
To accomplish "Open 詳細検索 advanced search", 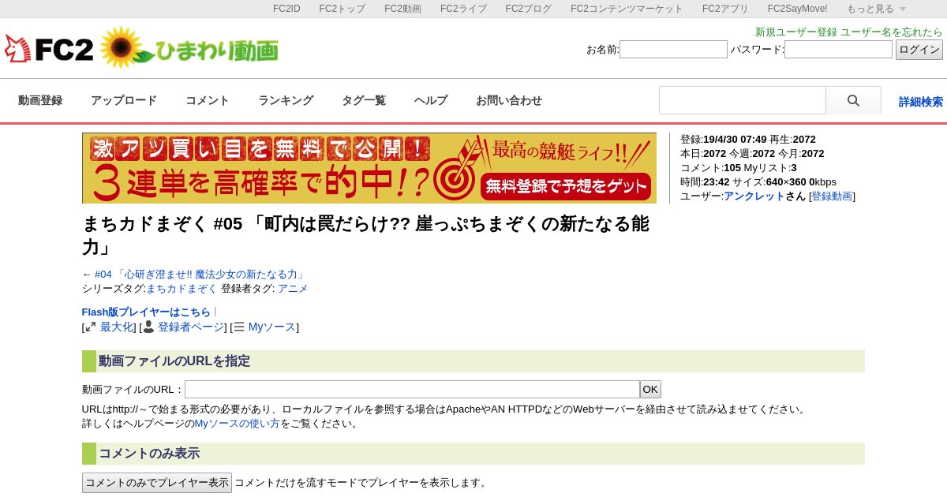I will 921,102.
